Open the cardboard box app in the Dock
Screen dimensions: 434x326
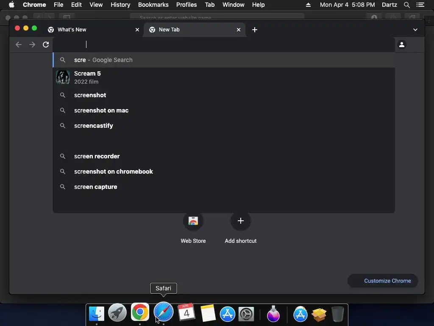point(319,315)
